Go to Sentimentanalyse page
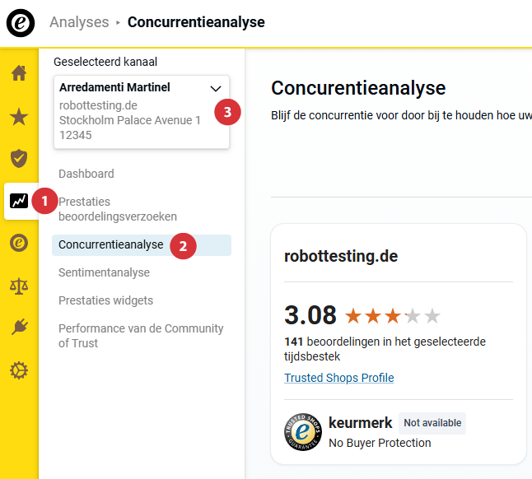 click(104, 272)
